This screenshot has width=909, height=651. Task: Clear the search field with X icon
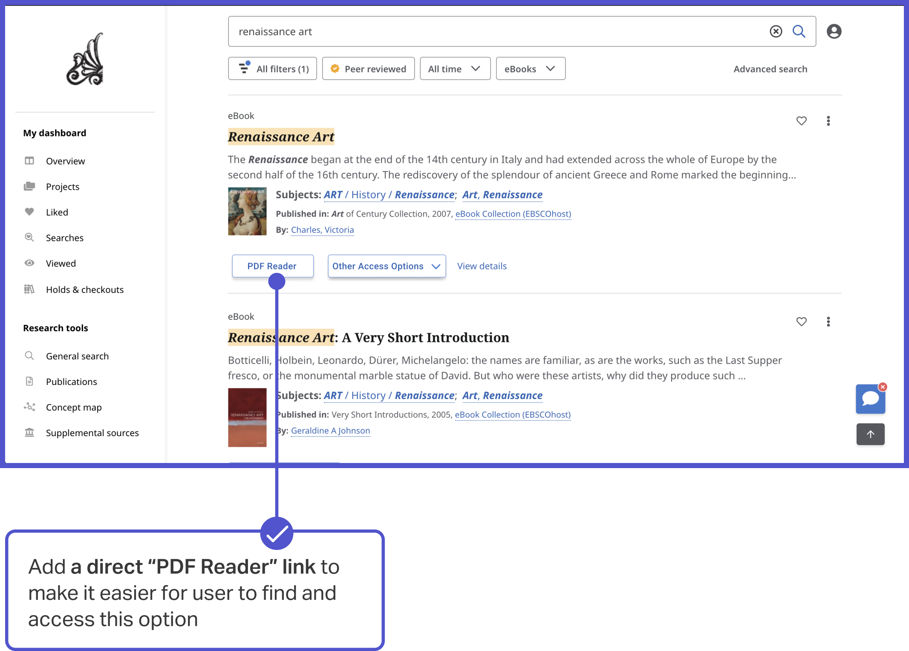tap(776, 32)
